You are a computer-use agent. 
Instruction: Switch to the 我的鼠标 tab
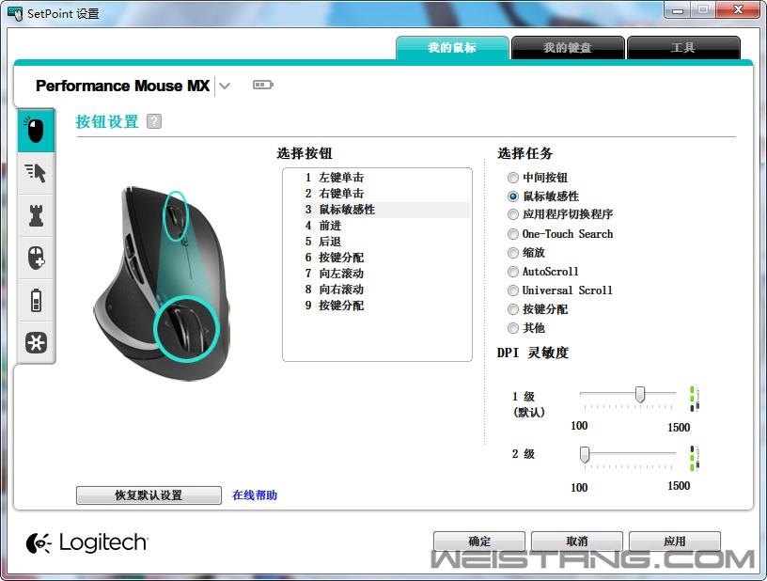pos(452,47)
